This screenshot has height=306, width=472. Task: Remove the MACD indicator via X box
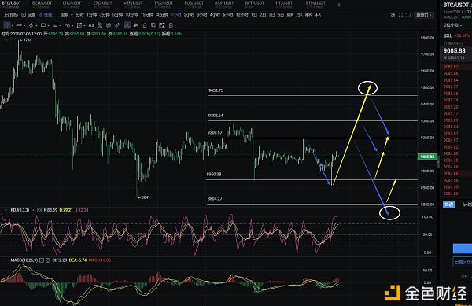click(48, 260)
